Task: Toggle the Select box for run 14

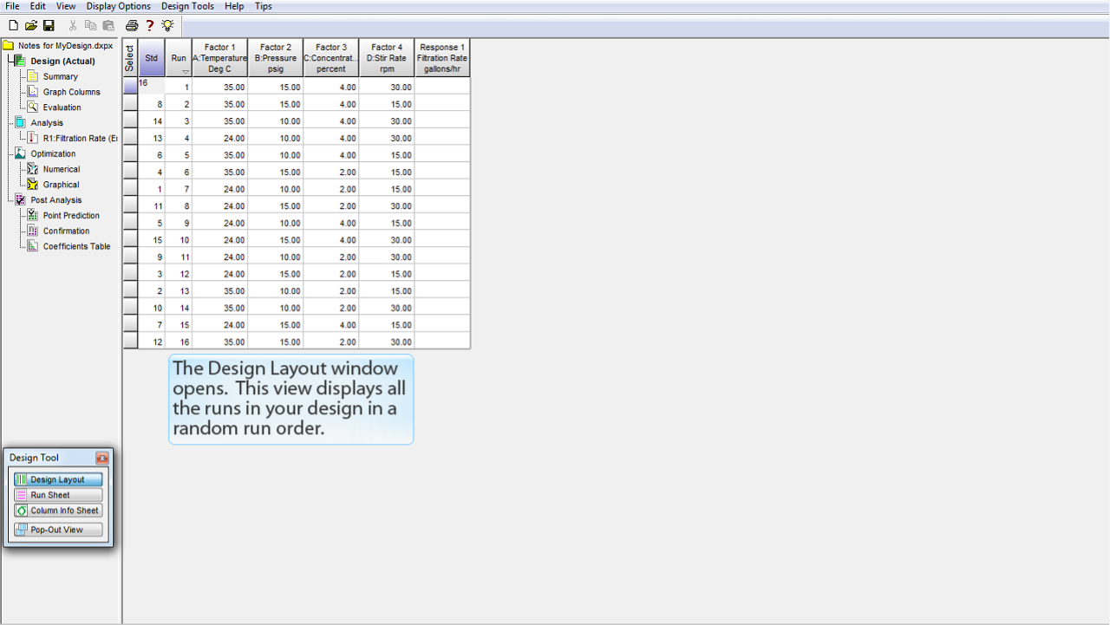Action: click(x=130, y=307)
